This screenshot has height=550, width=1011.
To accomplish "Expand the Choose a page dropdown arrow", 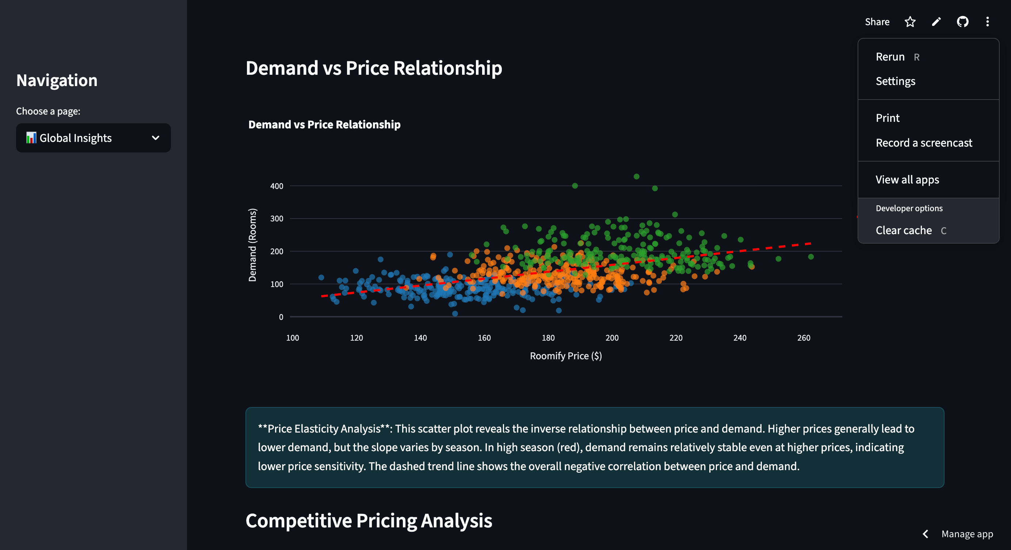I will 156,138.
